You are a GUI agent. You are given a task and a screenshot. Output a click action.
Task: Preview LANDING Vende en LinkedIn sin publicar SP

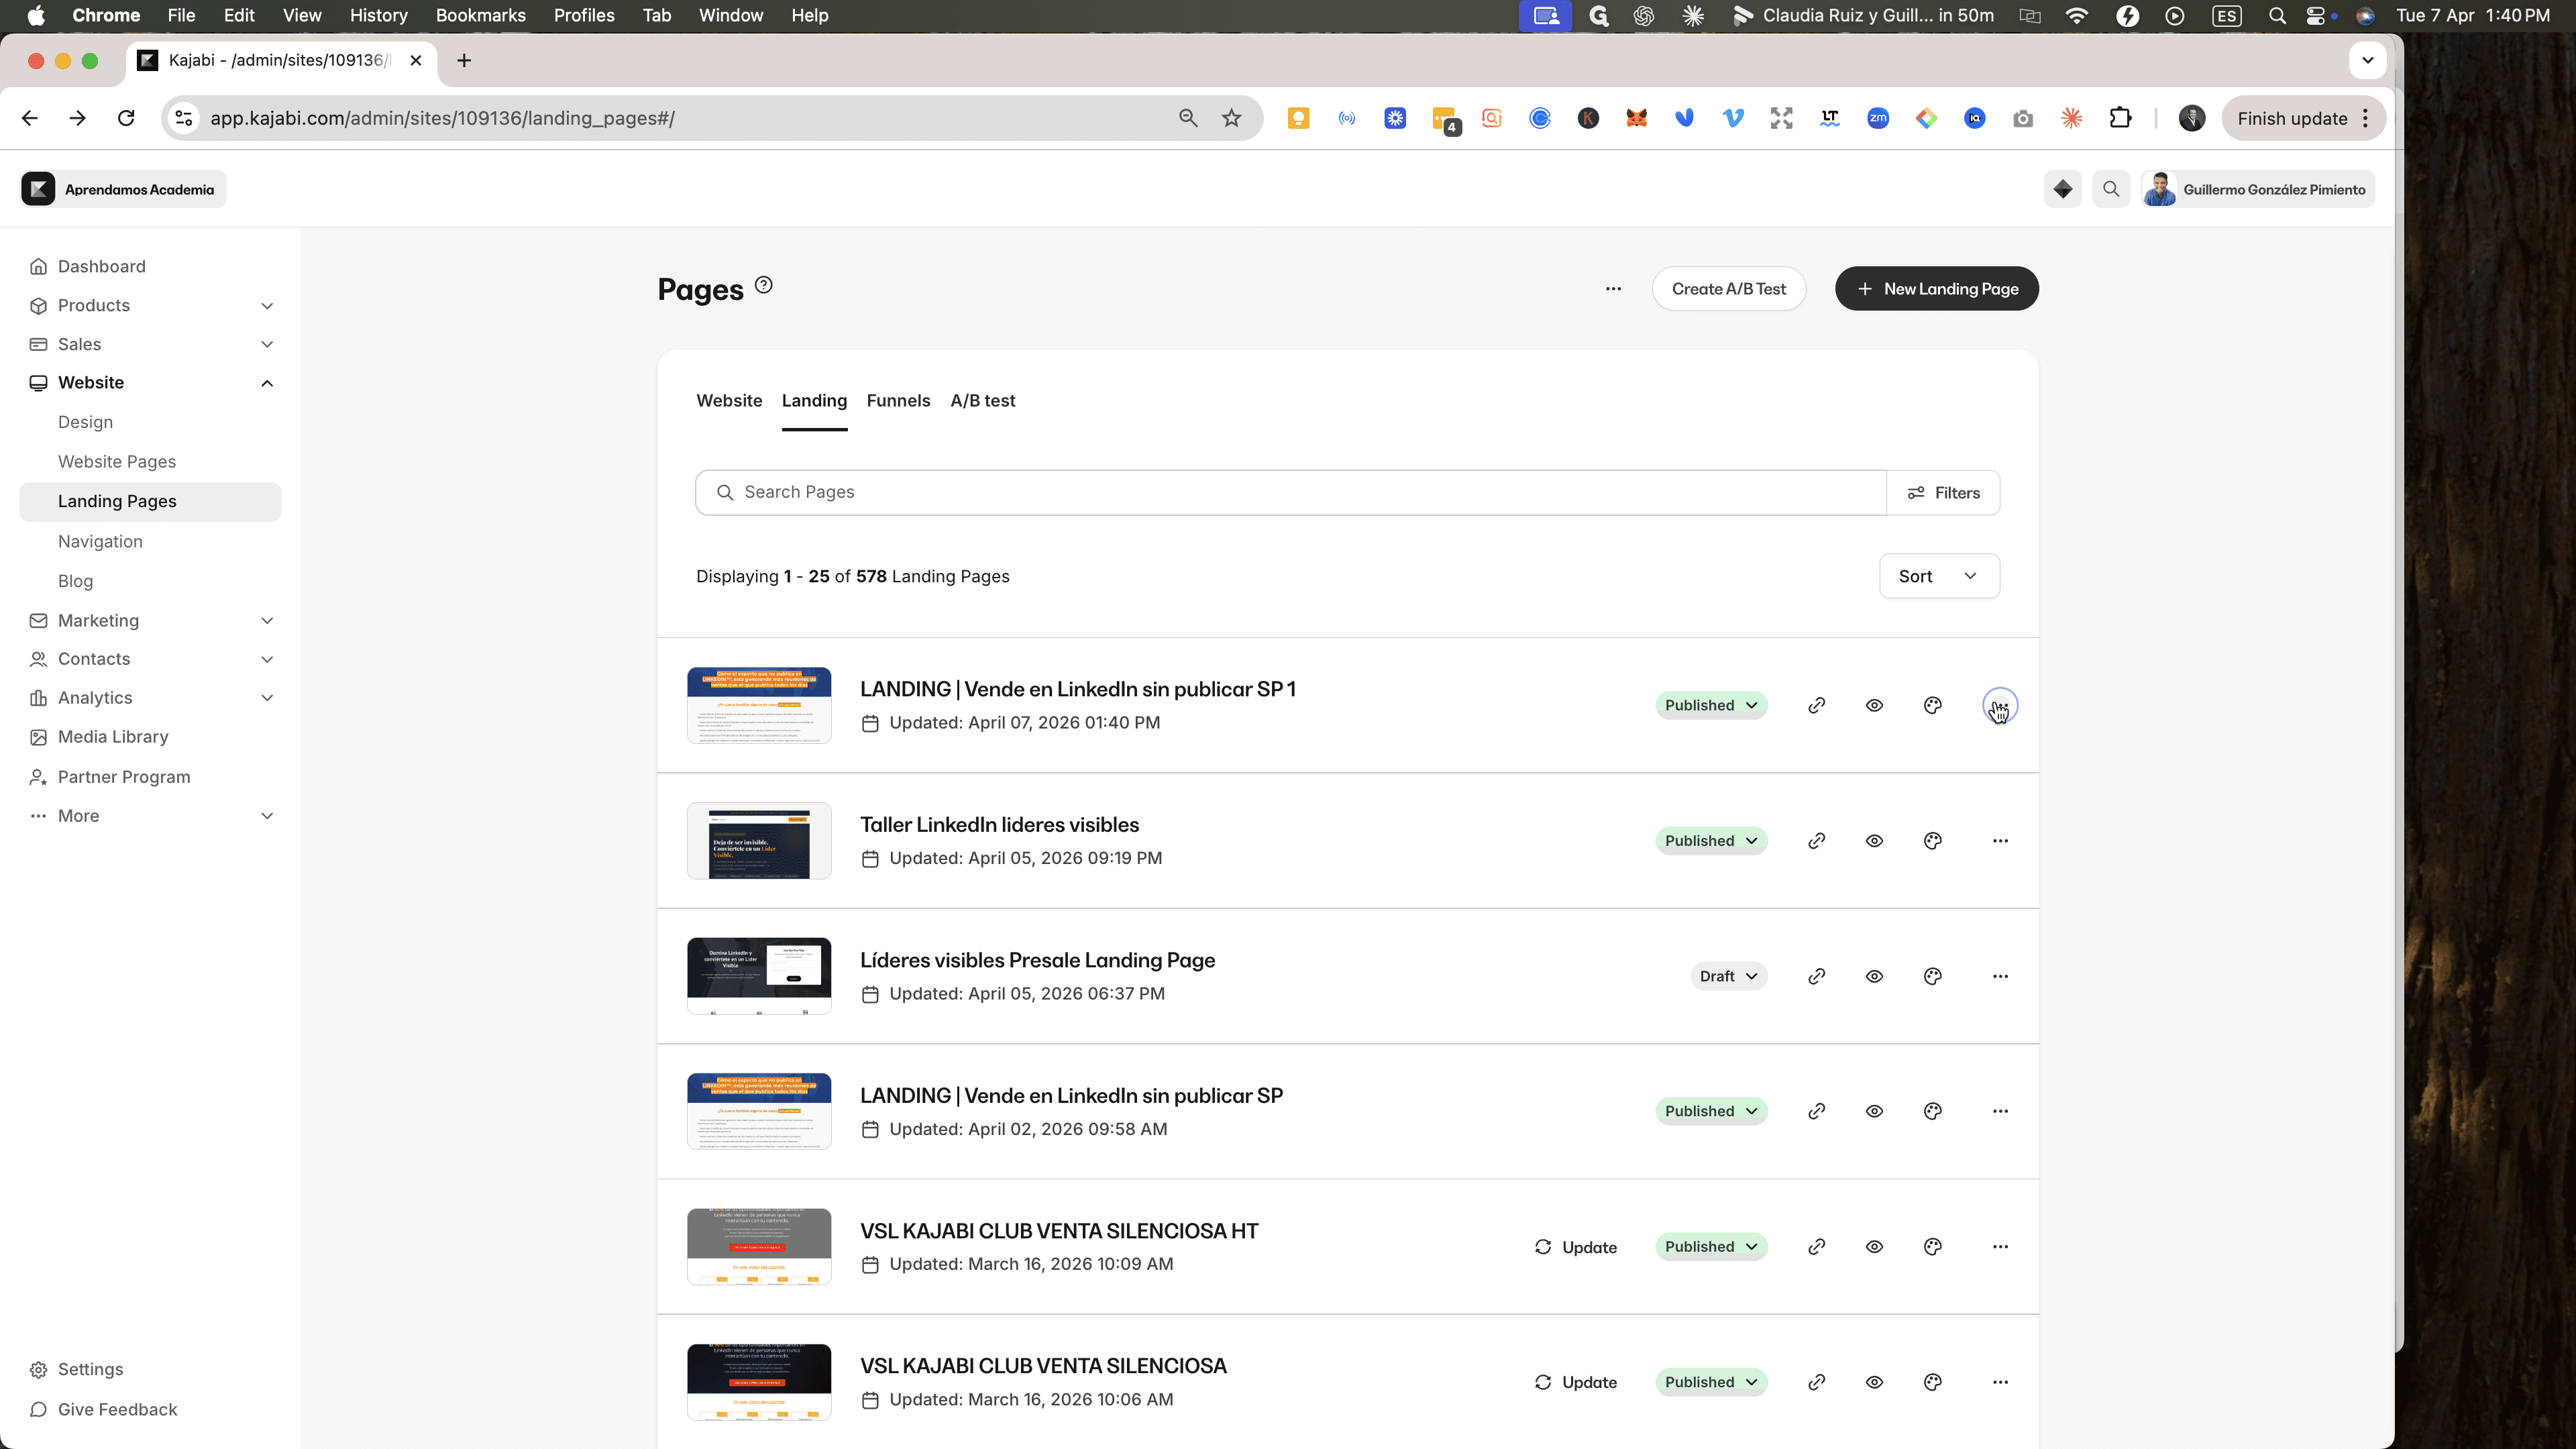pos(1874,1111)
